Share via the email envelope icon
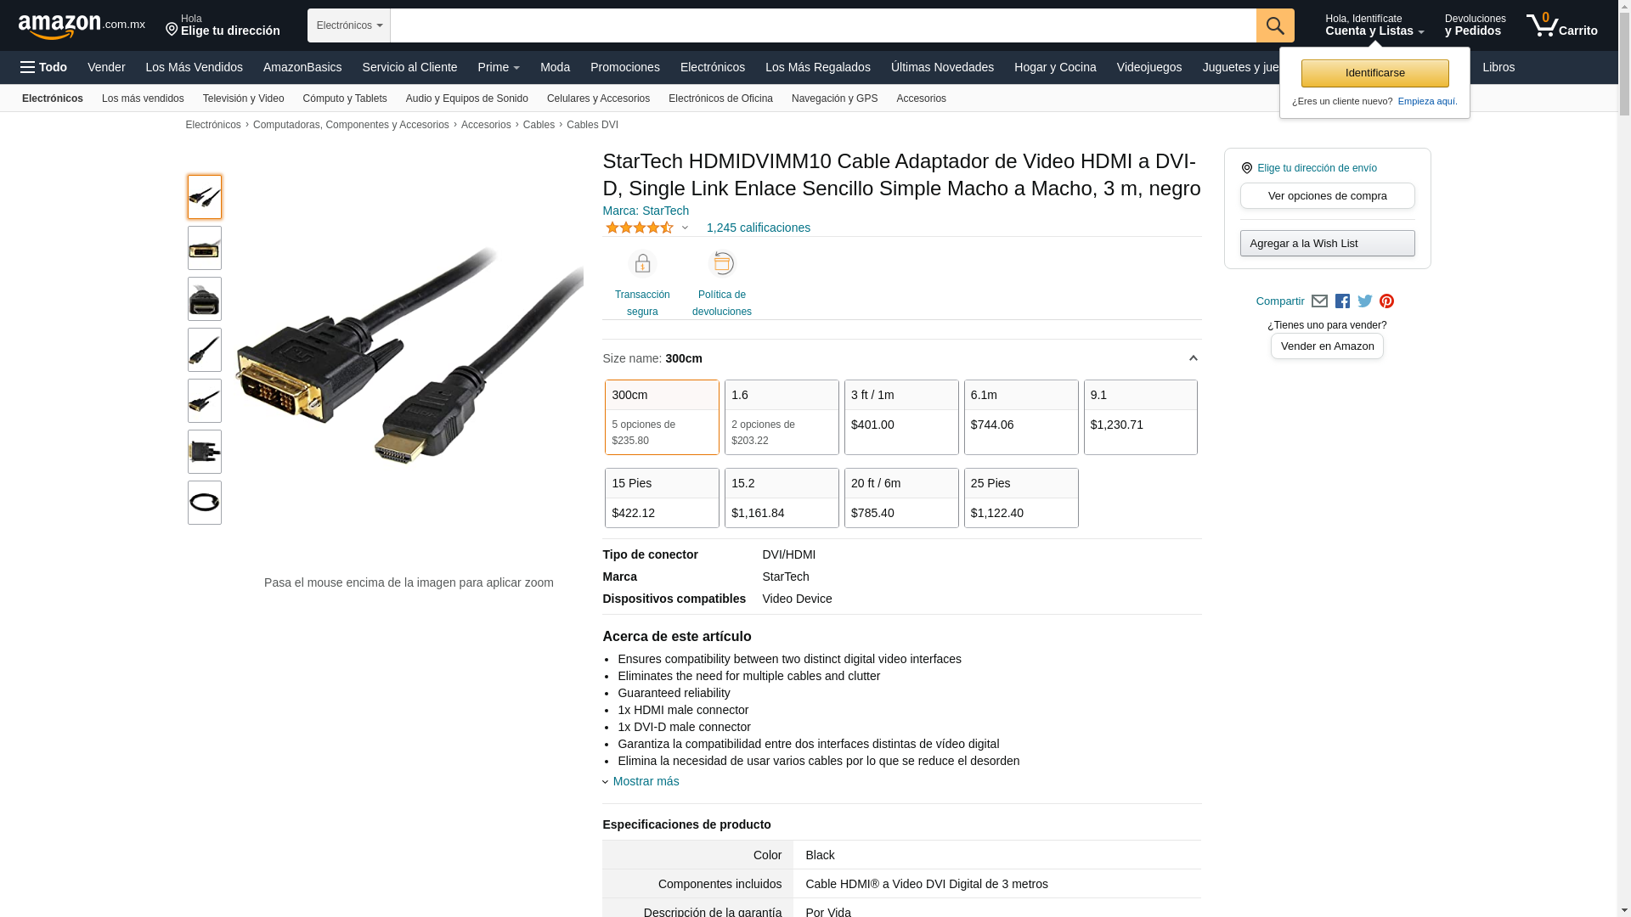 (x=1319, y=301)
